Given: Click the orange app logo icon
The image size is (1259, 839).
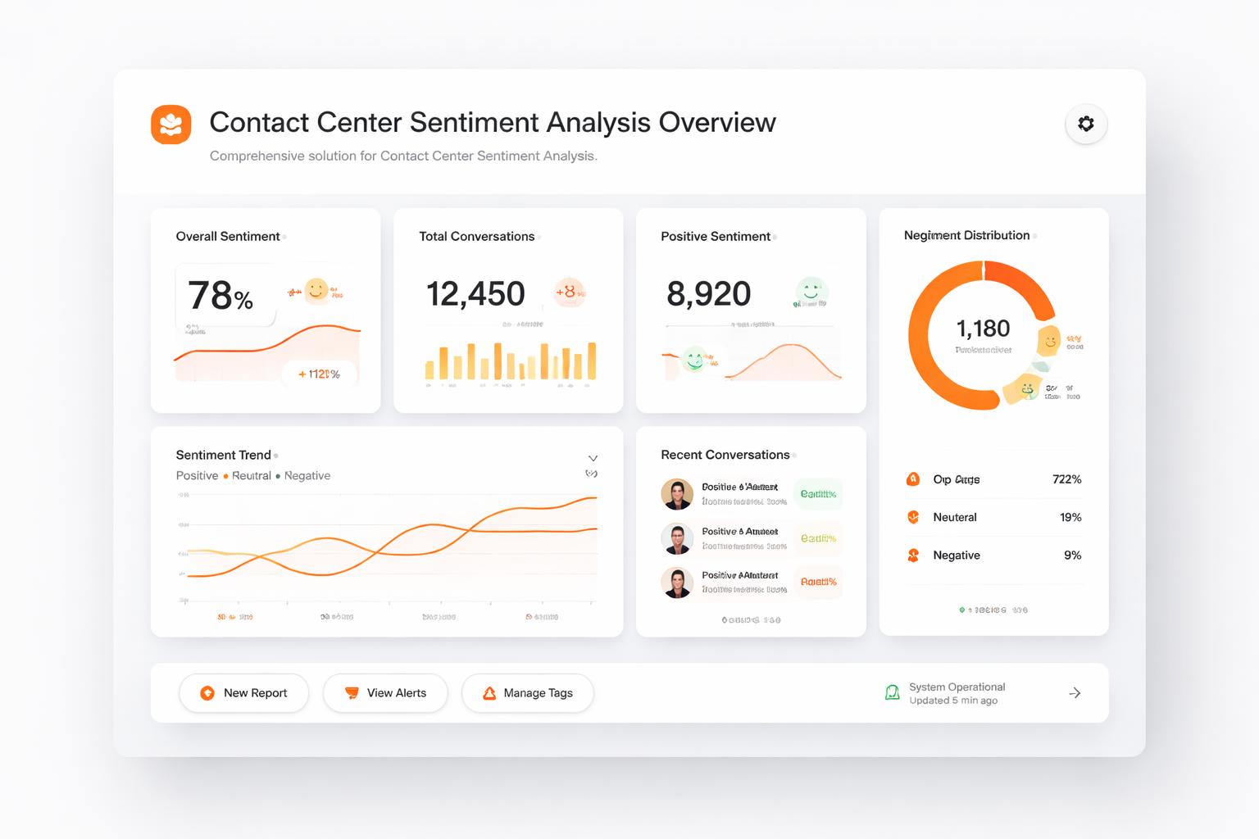Looking at the screenshot, I should click(171, 125).
